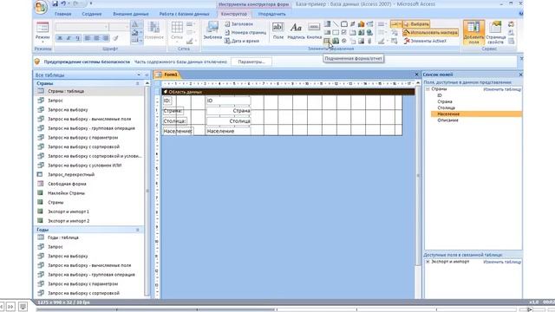
Task: Select the Insert Chart control icon
Action: tap(361, 24)
